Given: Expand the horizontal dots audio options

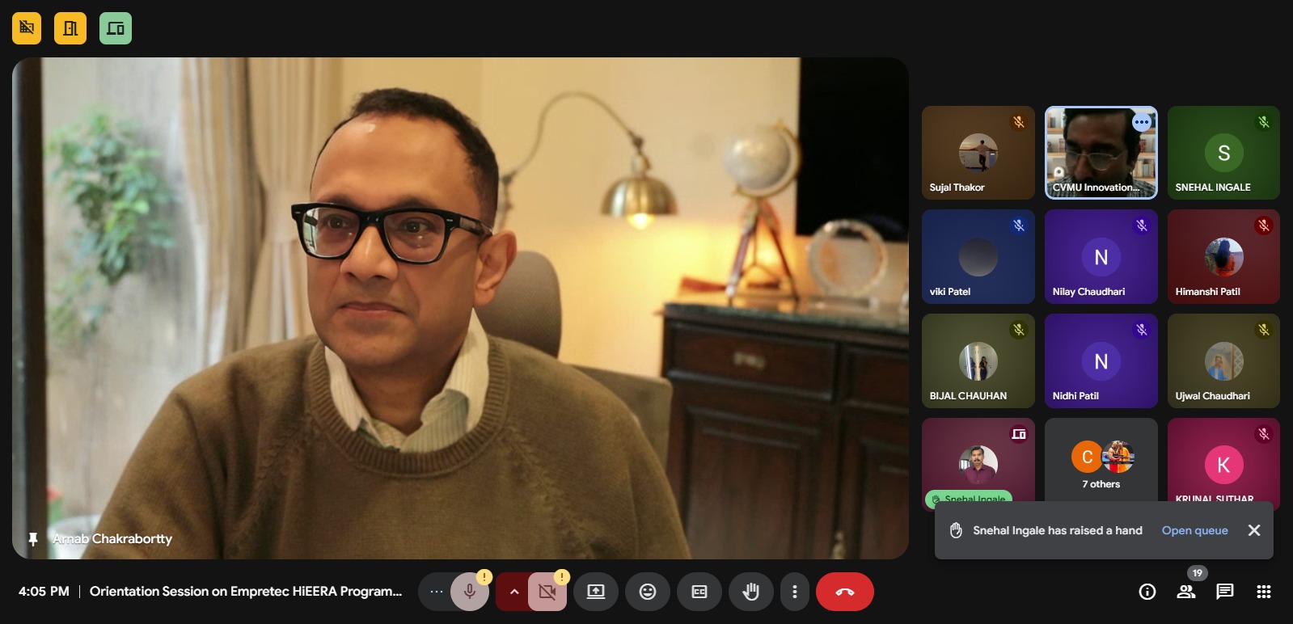Looking at the screenshot, I should (437, 592).
